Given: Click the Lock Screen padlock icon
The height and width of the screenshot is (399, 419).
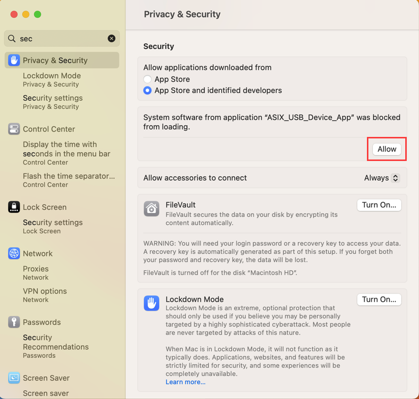Looking at the screenshot, I should click(x=14, y=207).
